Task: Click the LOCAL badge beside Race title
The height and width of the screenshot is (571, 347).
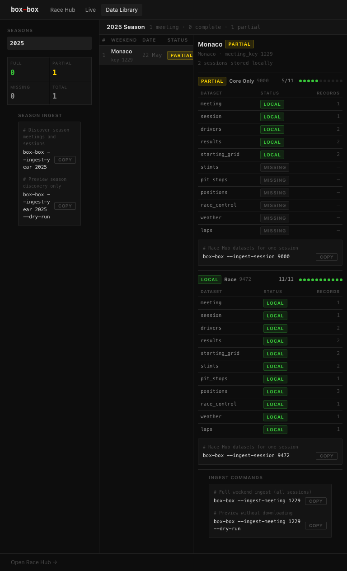Action: [x=210, y=279]
